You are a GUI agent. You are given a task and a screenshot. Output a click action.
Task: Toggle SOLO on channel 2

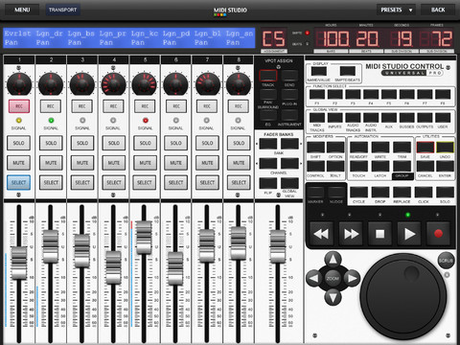(51, 143)
